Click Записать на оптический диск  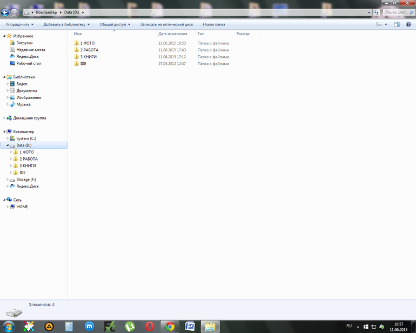(166, 24)
